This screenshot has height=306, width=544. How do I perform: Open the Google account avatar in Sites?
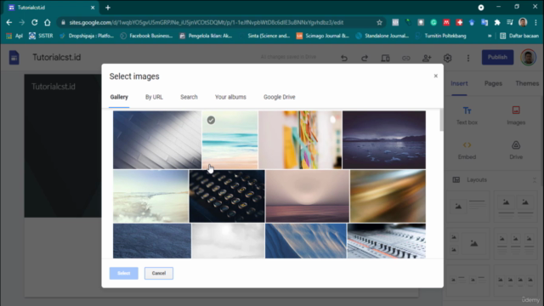pyautogui.click(x=528, y=58)
